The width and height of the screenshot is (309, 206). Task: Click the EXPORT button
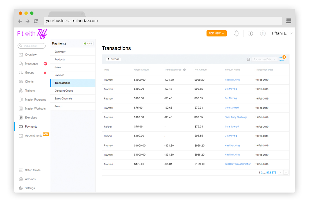(x=113, y=59)
